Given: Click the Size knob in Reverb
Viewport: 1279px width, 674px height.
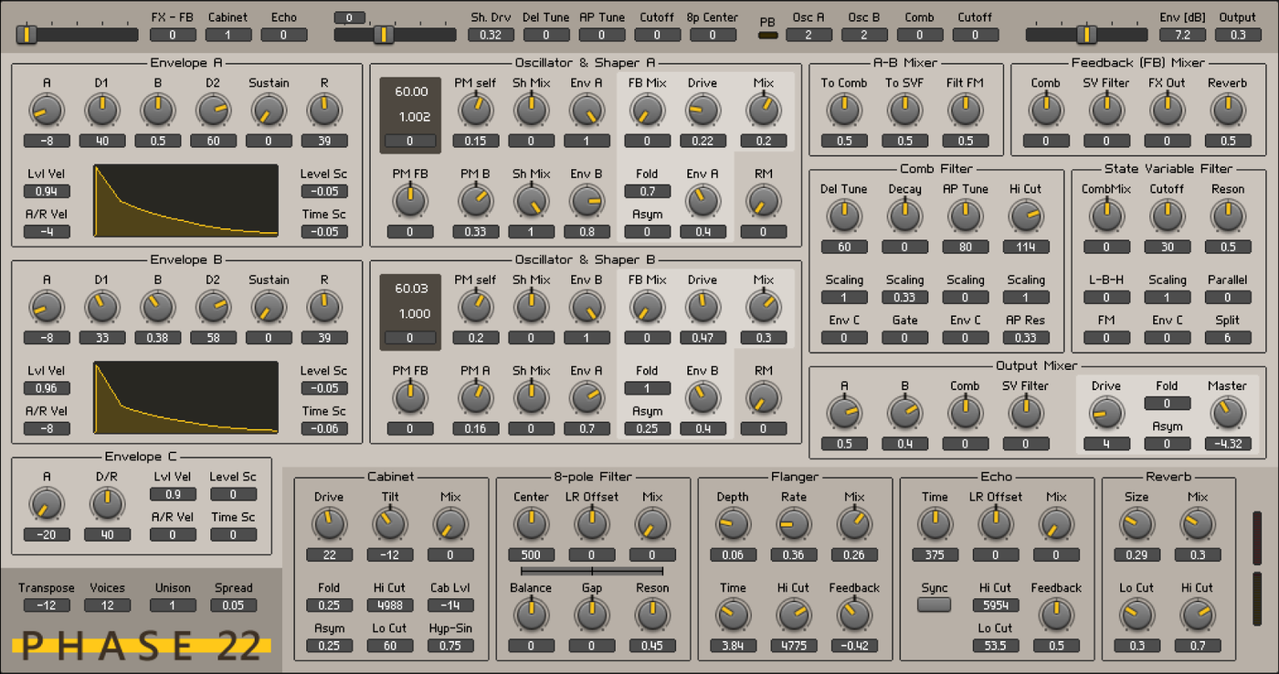Looking at the screenshot, I should tap(1136, 524).
